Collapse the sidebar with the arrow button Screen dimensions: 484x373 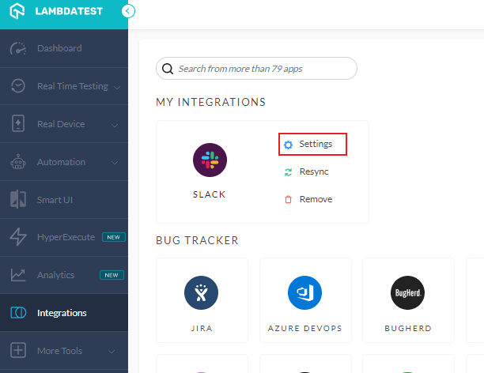click(128, 11)
